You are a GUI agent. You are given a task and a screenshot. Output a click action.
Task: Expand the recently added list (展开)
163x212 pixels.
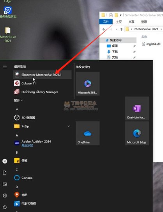coord(18,100)
